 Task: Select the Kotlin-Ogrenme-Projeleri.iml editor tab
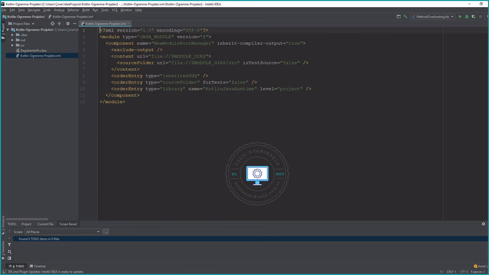(105, 24)
